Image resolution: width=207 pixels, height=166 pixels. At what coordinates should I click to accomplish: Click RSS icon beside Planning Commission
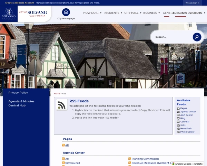(x=130, y=159)
